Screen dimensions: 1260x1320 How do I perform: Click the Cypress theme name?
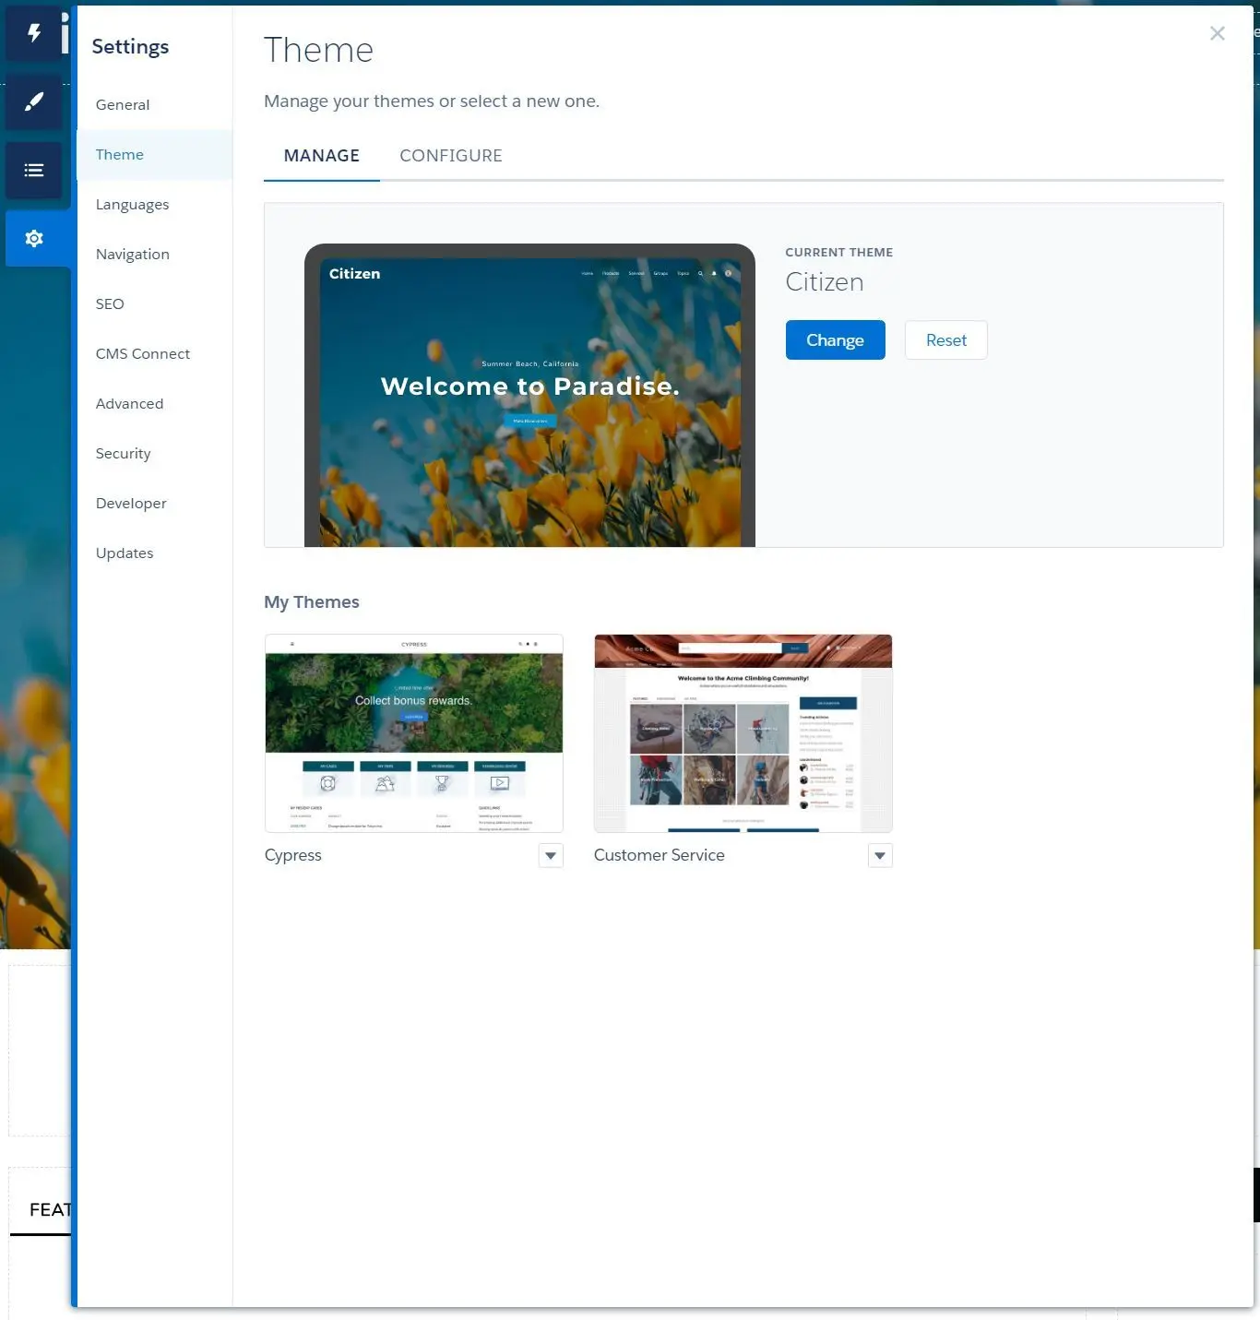293,855
